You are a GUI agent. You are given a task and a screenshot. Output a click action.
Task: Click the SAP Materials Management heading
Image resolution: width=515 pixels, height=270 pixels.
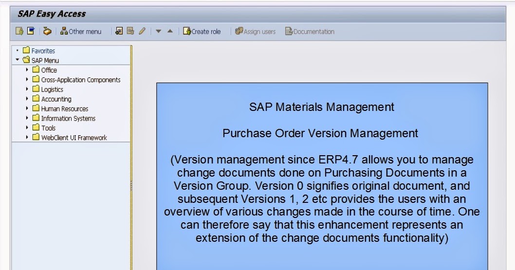[x=322, y=107]
